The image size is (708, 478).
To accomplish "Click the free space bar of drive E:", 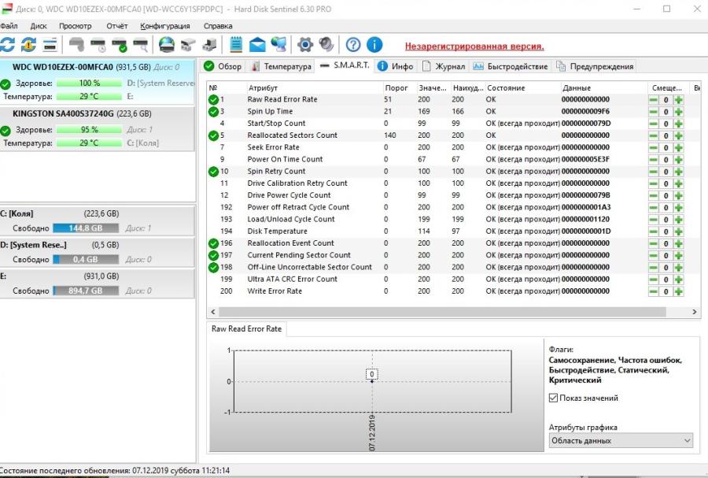I will pyautogui.click(x=86, y=291).
